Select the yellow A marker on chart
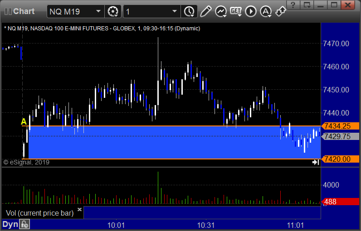Viewport: 361px width, 231px height. click(24, 121)
